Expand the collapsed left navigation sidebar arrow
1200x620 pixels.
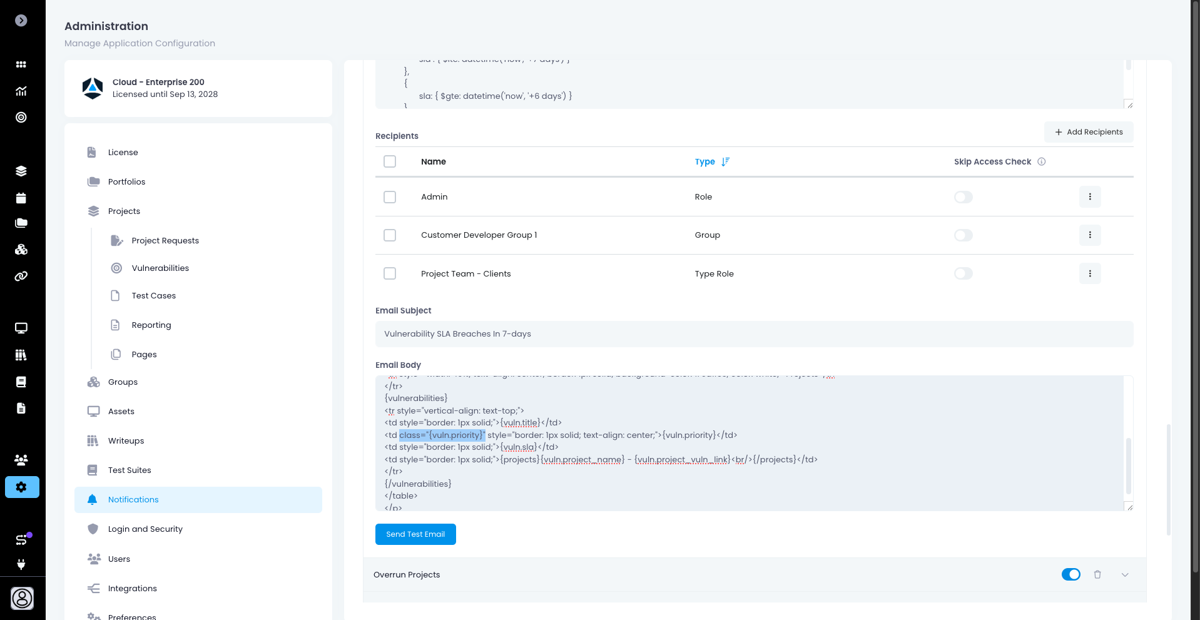[x=21, y=21]
